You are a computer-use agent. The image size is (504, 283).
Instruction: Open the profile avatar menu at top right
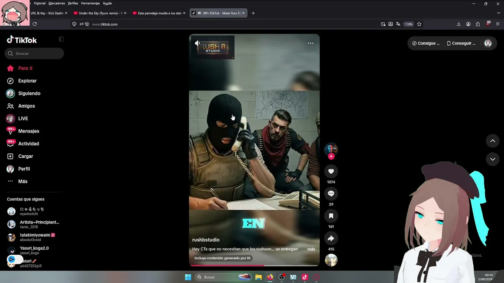(488, 43)
